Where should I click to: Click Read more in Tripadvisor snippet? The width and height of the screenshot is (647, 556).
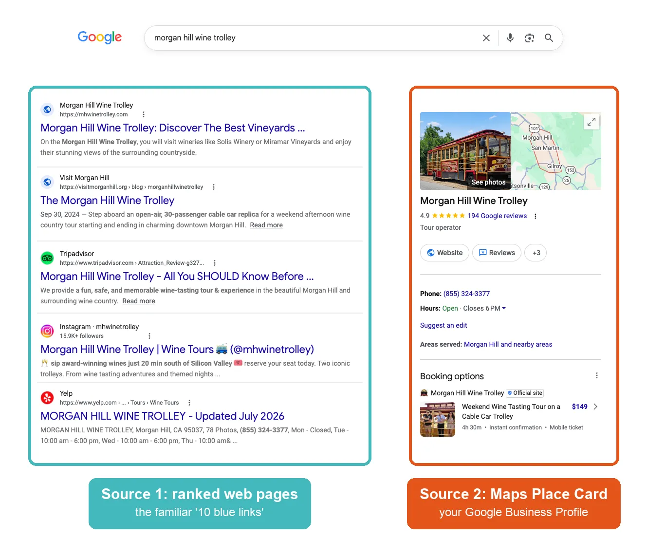pos(139,301)
